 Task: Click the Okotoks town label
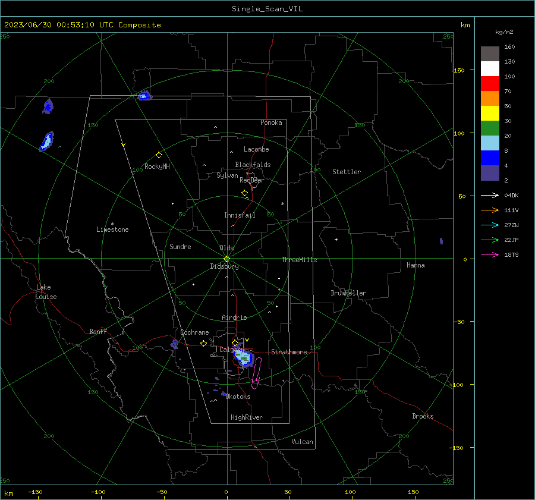coord(238,397)
